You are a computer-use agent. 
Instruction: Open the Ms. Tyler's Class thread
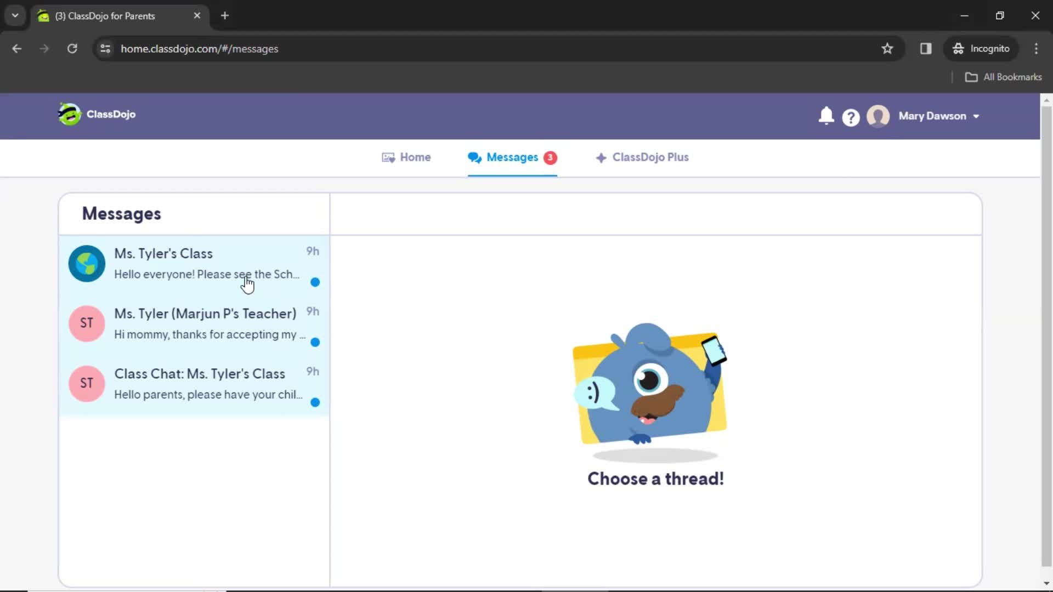point(194,265)
